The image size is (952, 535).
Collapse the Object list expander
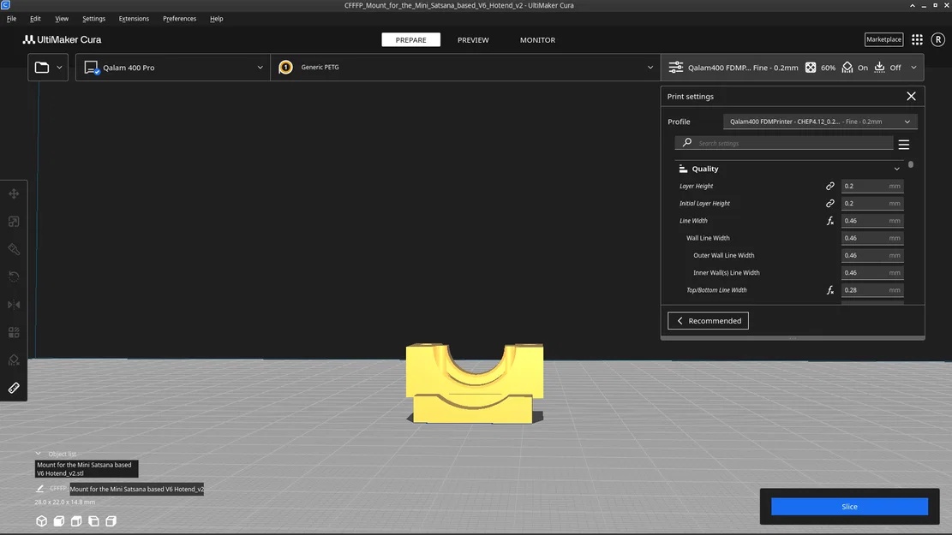pyautogui.click(x=39, y=453)
